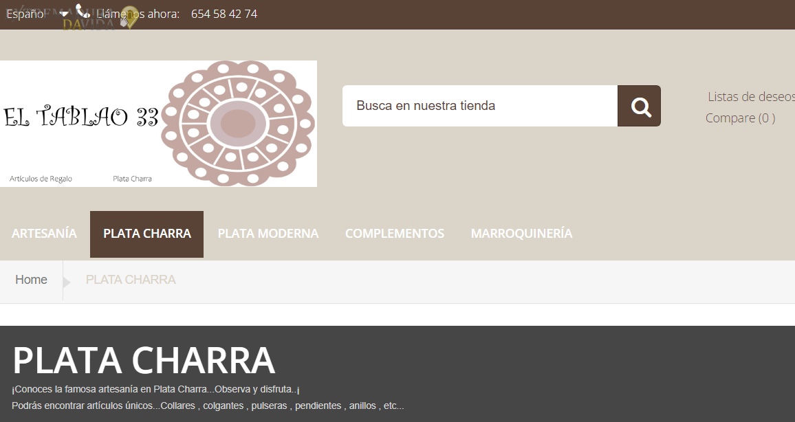The height and width of the screenshot is (422, 795).
Task: Click the phone number 654 58 42 74
Action: (x=224, y=14)
